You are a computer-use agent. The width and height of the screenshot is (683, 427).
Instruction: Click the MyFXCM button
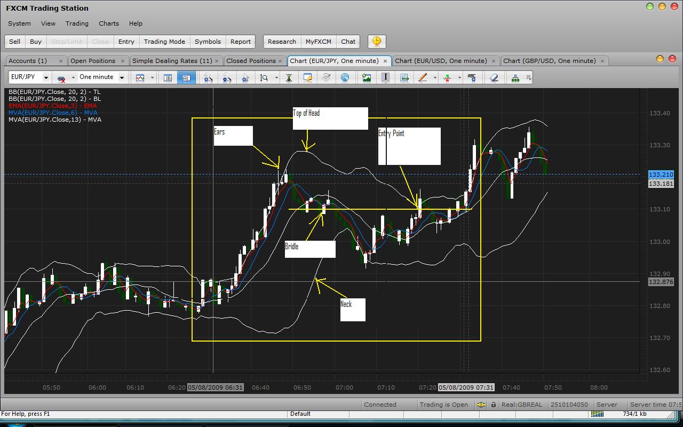tap(319, 42)
